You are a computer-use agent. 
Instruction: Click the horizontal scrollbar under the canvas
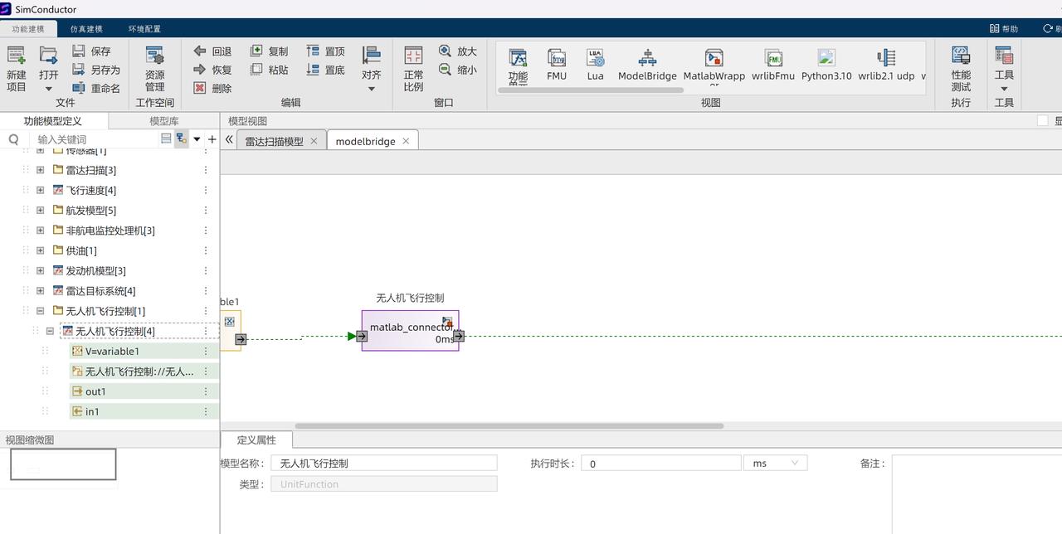(509, 426)
